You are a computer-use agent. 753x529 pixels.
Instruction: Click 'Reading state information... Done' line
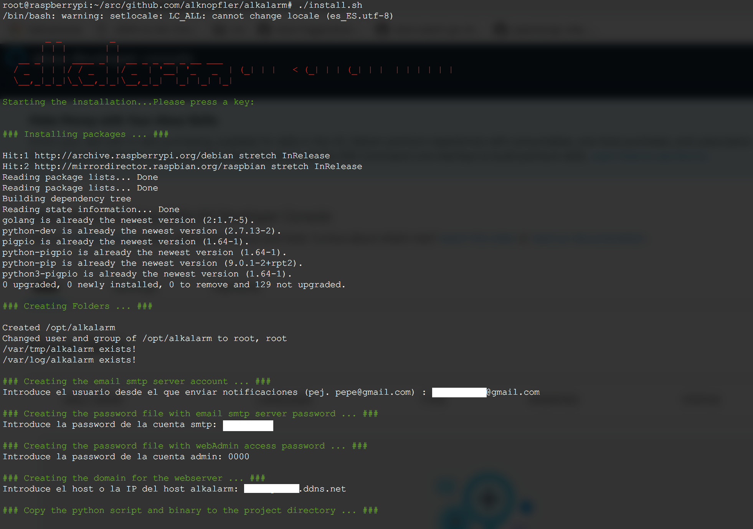pos(91,210)
